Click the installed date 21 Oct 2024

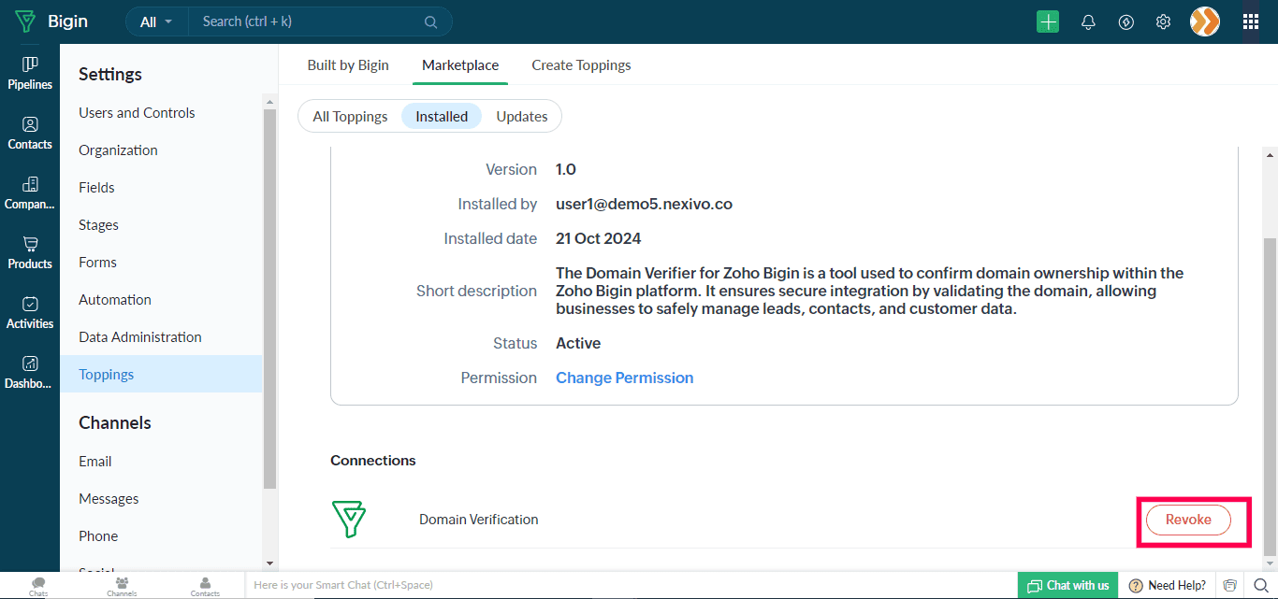599,238
